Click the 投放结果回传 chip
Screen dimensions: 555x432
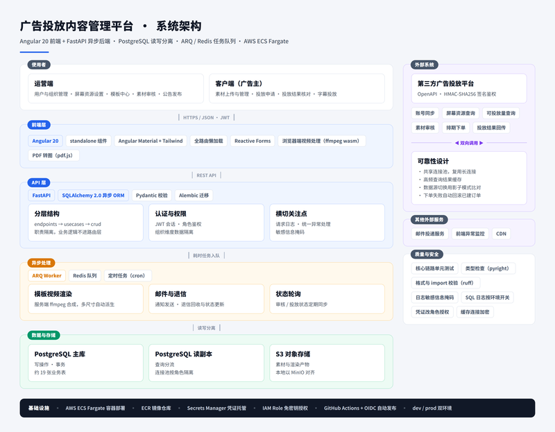[491, 128]
